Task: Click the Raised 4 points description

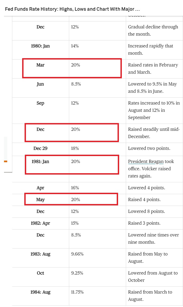Action: tap(144, 200)
